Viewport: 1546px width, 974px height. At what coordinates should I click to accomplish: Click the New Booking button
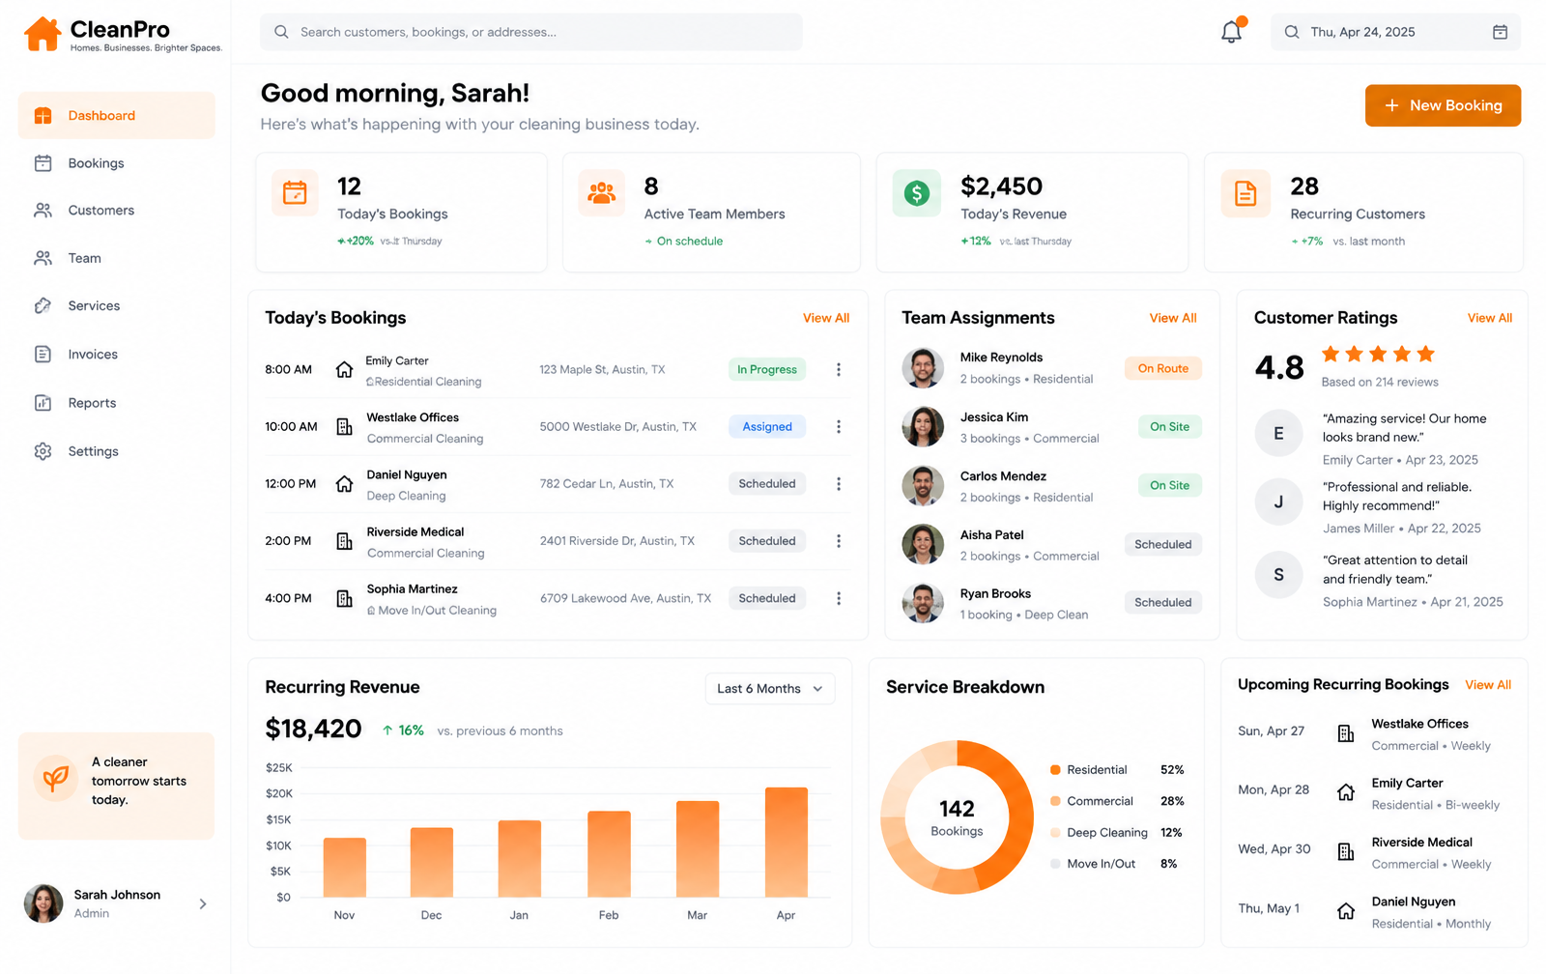[1443, 105]
